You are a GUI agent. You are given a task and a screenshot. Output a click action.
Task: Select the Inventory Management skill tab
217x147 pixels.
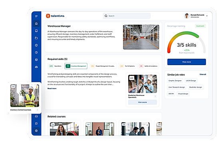pyautogui.click(x=76, y=66)
